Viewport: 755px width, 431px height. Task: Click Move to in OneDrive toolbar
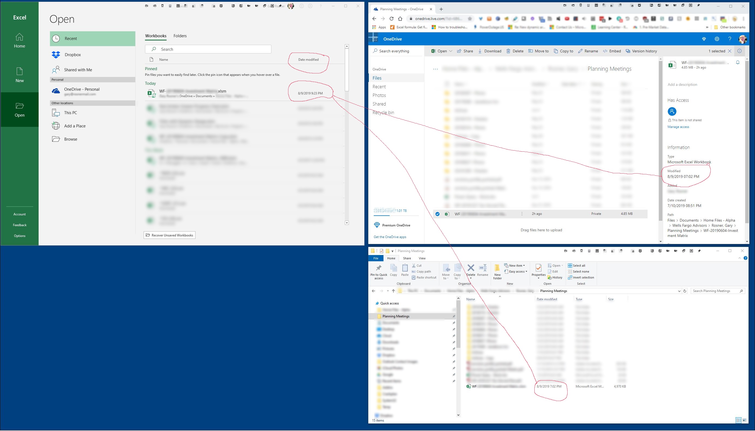538,51
